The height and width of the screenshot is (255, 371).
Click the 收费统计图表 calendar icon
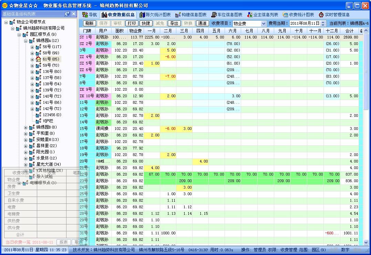coord(286,15)
